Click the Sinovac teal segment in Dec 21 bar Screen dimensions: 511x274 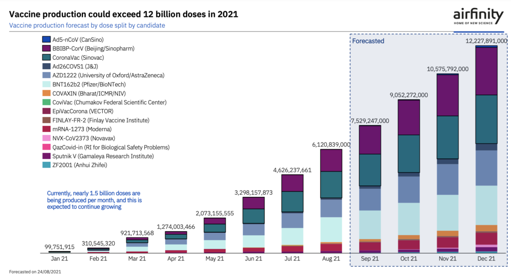tap(486, 119)
